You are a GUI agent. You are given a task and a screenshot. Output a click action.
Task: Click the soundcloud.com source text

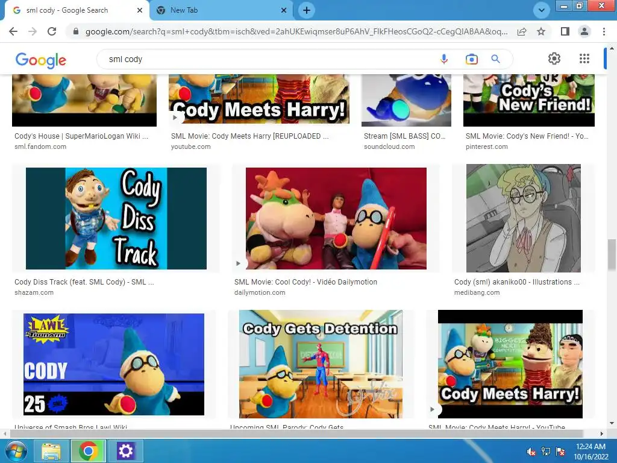389,146
